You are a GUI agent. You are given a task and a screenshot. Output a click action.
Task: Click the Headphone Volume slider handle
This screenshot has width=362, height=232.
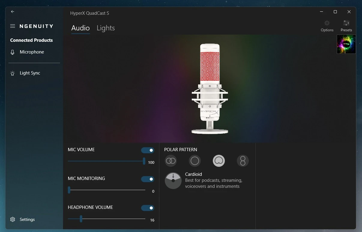click(81, 219)
